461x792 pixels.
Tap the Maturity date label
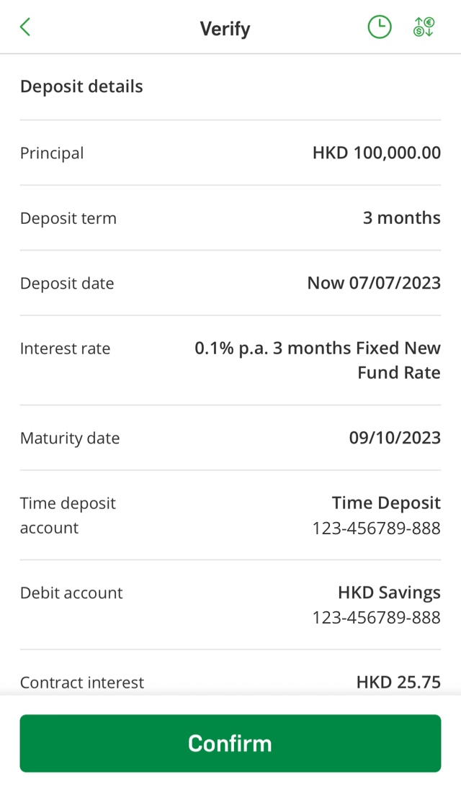tap(70, 438)
